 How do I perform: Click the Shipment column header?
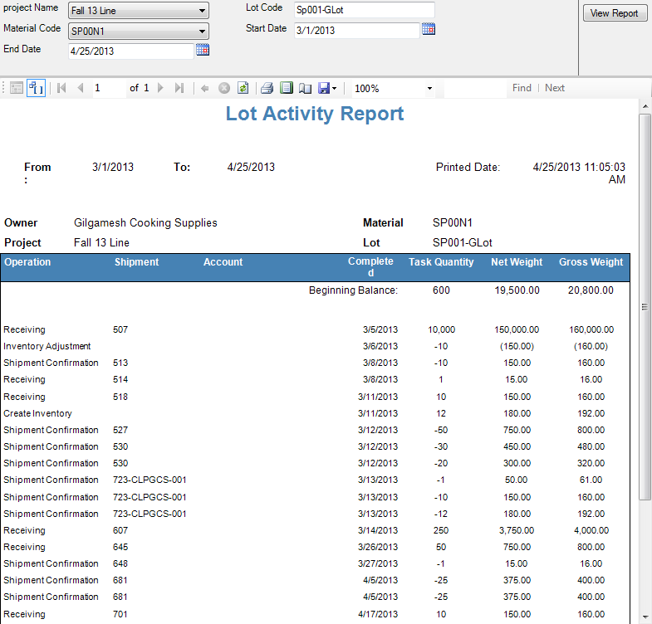click(x=137, y=262)
